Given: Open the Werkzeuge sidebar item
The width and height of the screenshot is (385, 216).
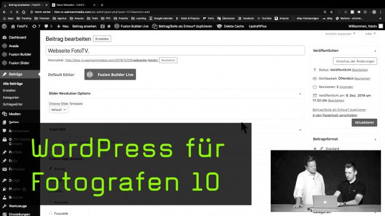Looking at the screenshot, I should pyautogui.click(x=18, y=206).
